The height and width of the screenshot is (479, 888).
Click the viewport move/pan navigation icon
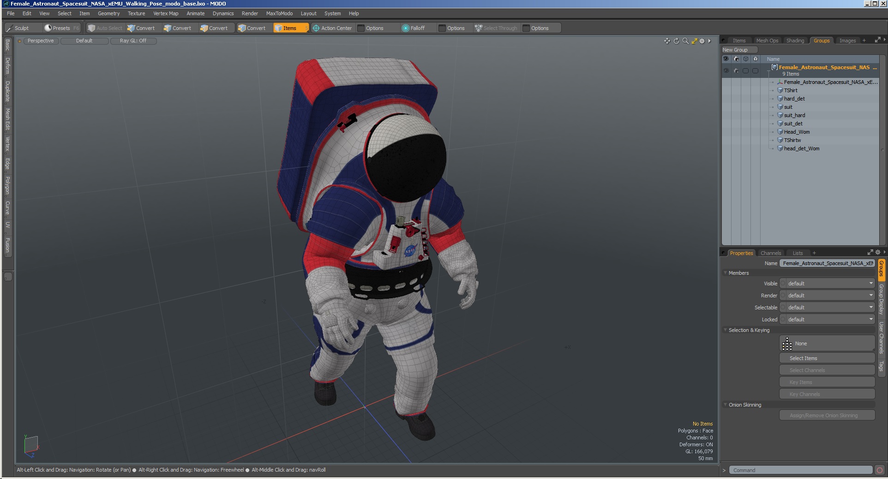coord(667,41)
